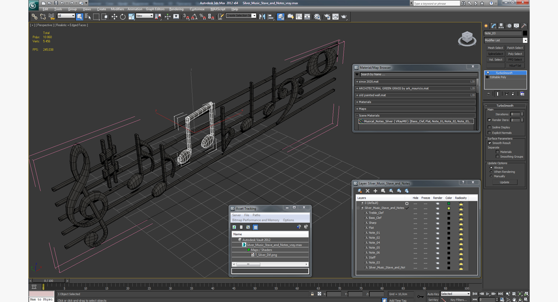Screen dimensions: 558x302
Task: Open Select by Name dialog icon
Action: click(x=88, y=17)
